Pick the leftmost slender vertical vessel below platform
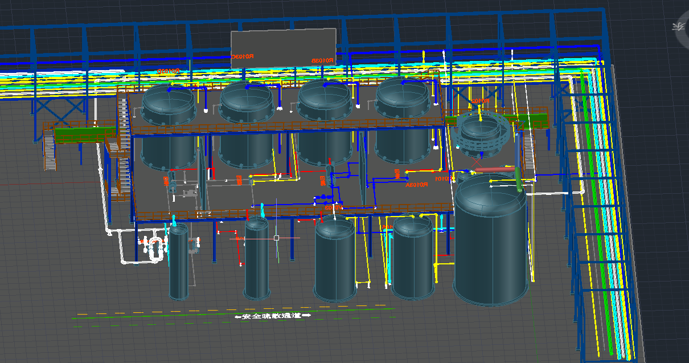The image size is (689, 363). tap(178, 262)
